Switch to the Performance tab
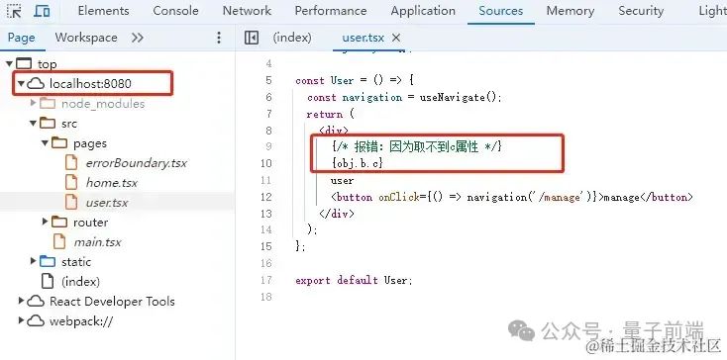This screenshot has height=360, width=727. (x=331, y=11)
